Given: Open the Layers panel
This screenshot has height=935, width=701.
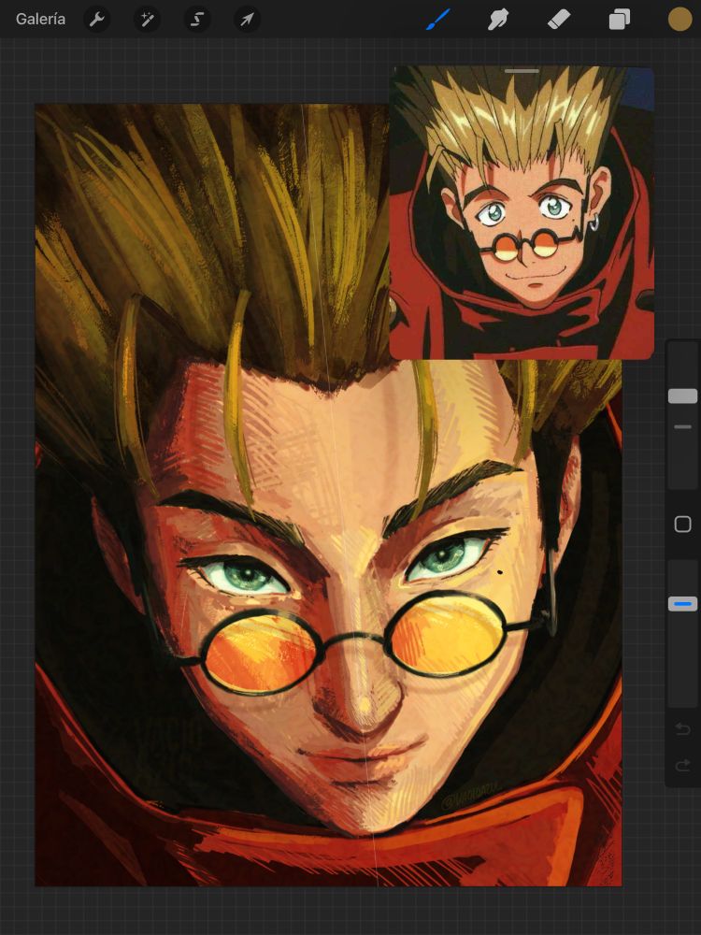Looking at the screenshot, I should (620, 20).
